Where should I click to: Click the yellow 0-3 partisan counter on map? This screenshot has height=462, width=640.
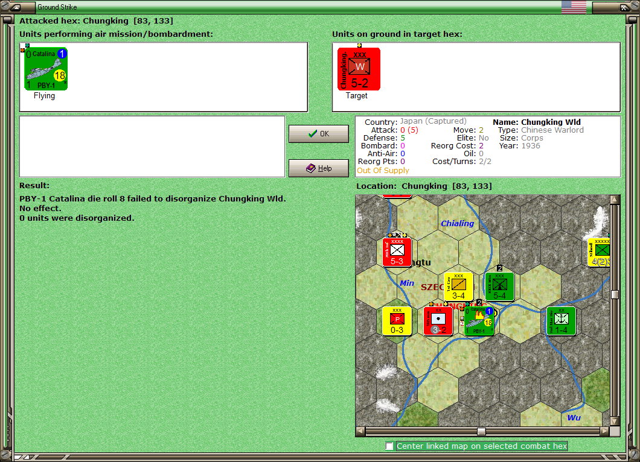(x=397, y=321)
